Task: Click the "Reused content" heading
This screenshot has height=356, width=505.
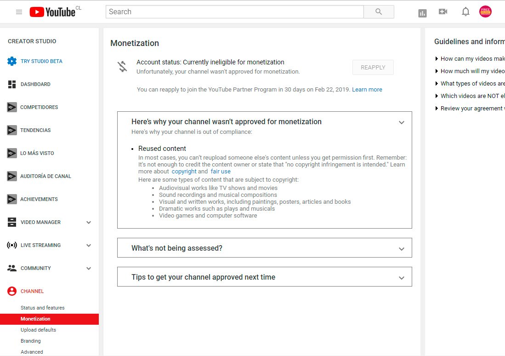Action: (162, 148)
